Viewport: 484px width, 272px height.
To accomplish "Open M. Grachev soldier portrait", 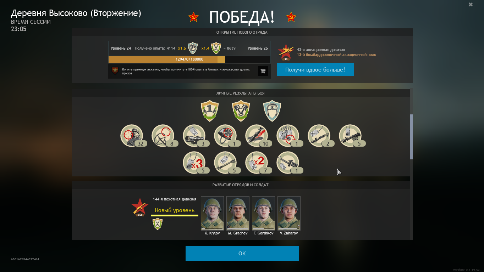I will (x=238, y=213).
